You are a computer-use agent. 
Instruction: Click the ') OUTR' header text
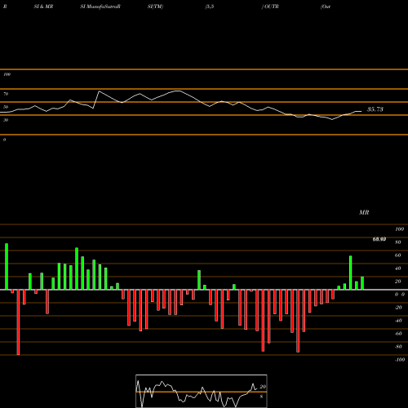(x=270, y=7)
